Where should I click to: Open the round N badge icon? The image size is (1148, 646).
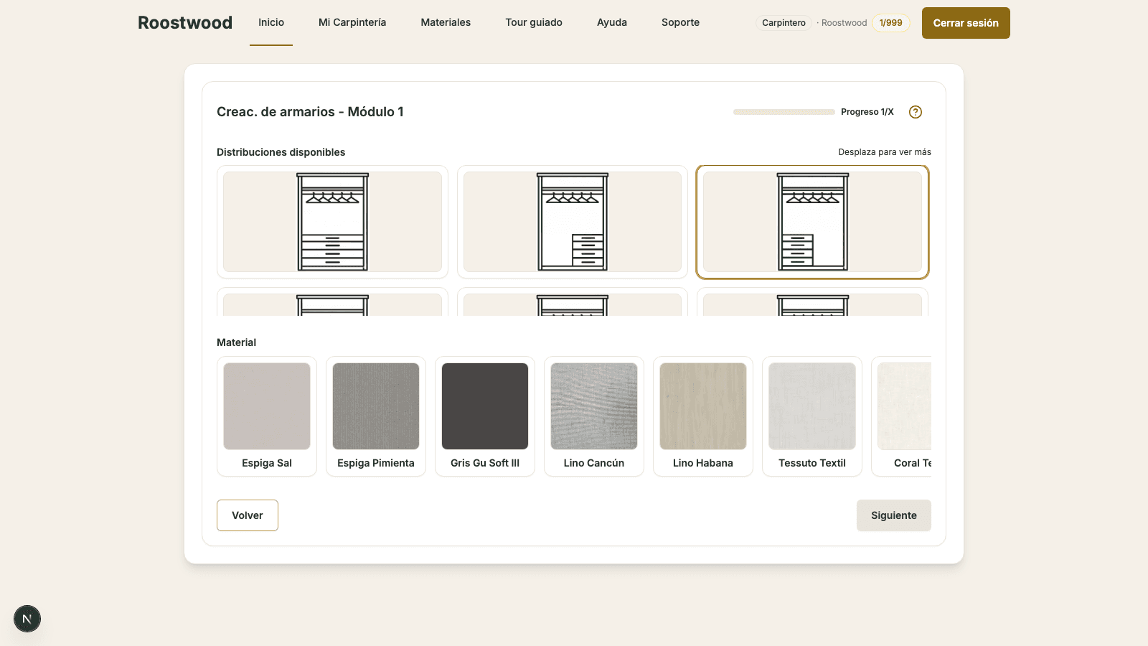click(27, 619)
